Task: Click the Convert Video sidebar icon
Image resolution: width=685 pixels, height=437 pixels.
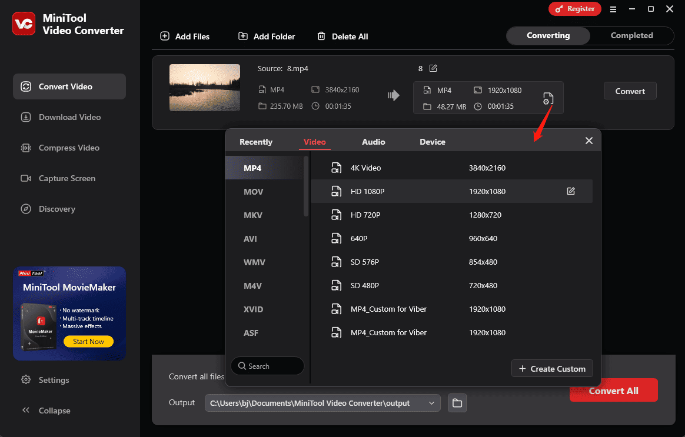Action: coord(26,86)
